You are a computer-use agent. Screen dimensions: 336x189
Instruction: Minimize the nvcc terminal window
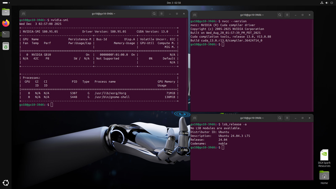click(296, 15)
